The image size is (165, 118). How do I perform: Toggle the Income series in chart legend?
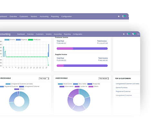coord(10,40)
